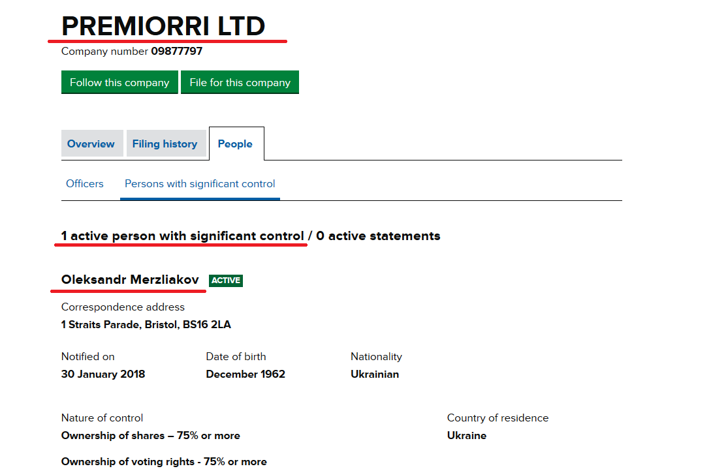728x473 pixels.
Task: Click Ownership of voting rights text
Action: tap(164, 461)
